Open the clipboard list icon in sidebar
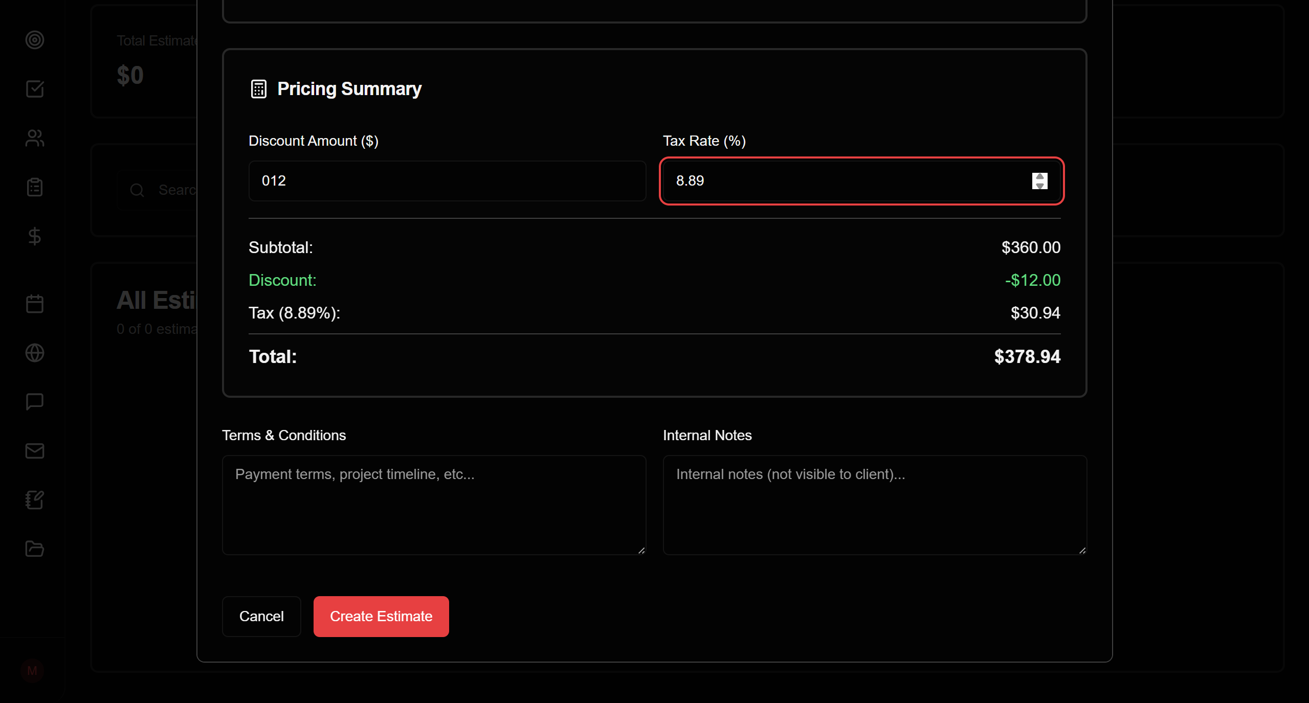 tap(35, 187)
